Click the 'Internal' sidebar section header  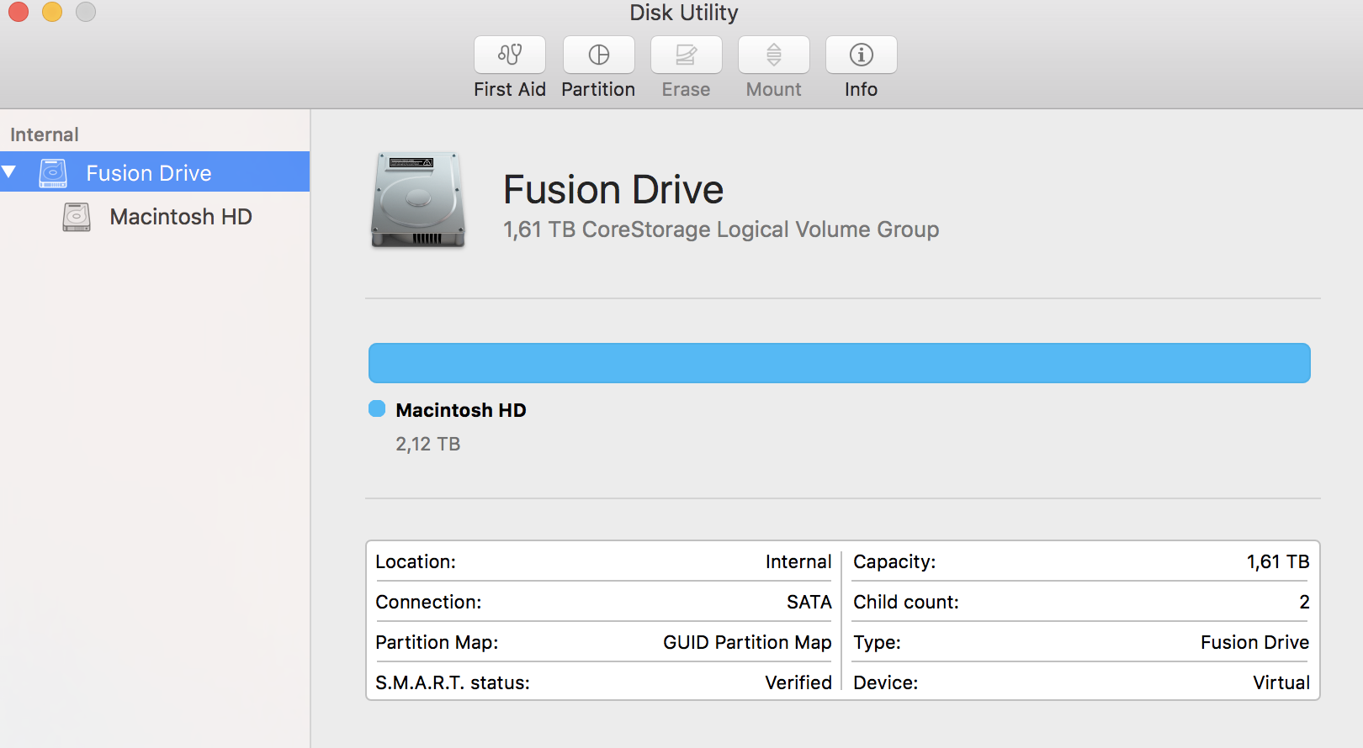coord(45,134)
